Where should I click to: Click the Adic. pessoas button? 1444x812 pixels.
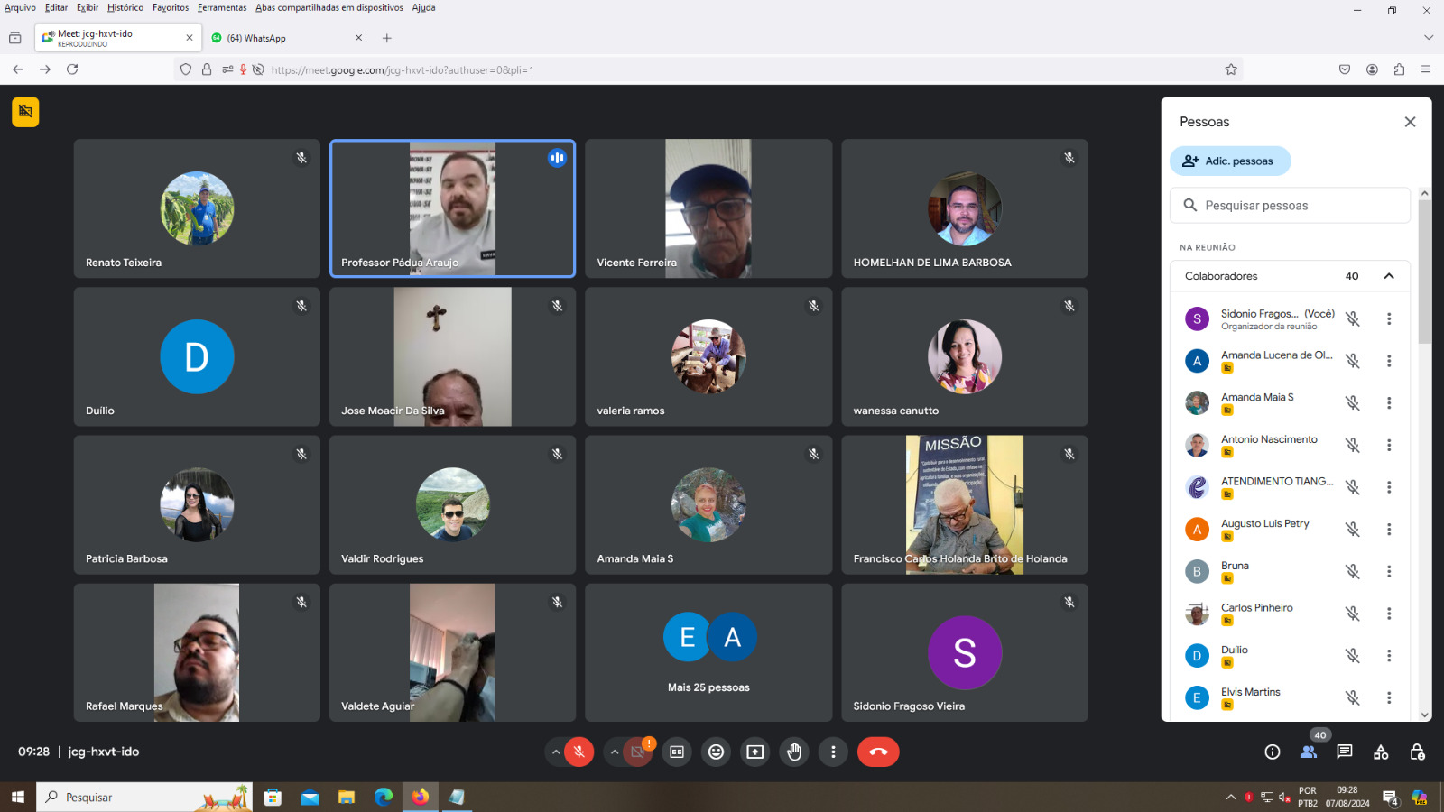click(1230, 161)
